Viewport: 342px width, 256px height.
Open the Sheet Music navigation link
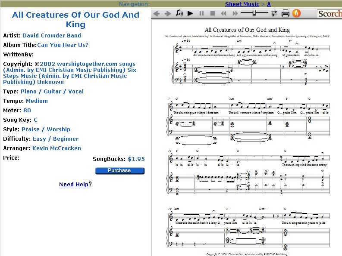(242, 4)
